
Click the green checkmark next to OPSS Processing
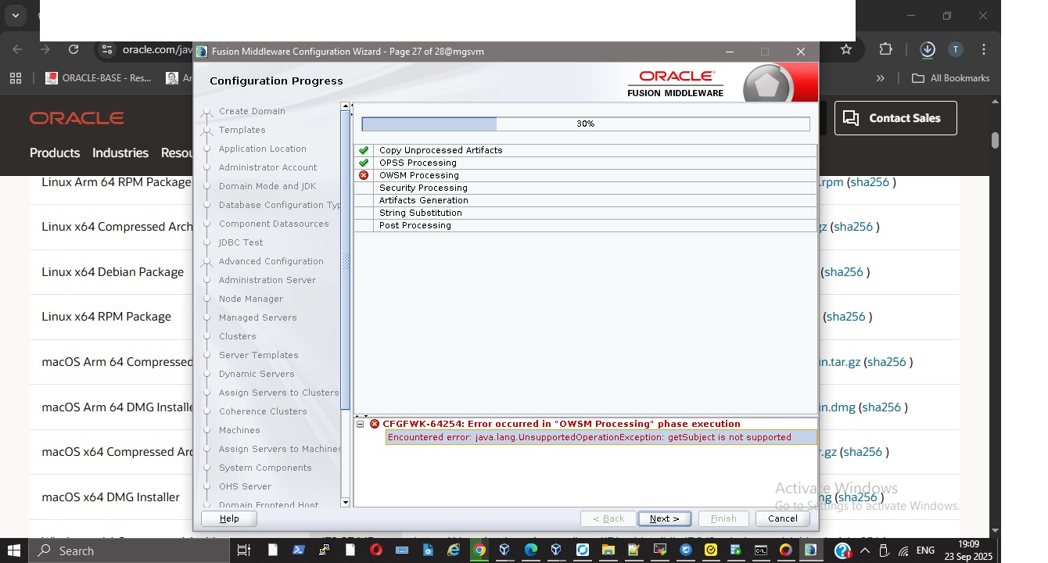click(364, 163)
